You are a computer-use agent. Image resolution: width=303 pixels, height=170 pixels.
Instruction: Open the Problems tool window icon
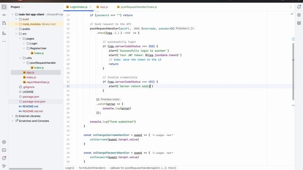pos(4,158)
